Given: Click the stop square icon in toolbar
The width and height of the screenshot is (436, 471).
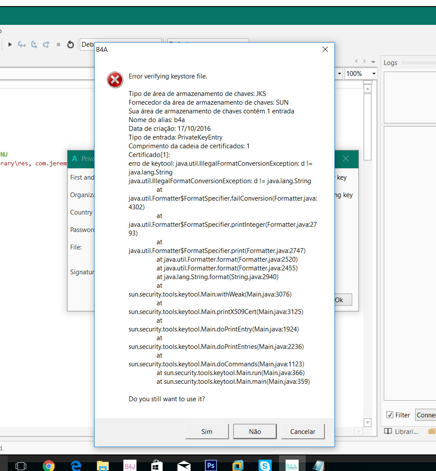Looking at the screenshot, I should (58, 44).
